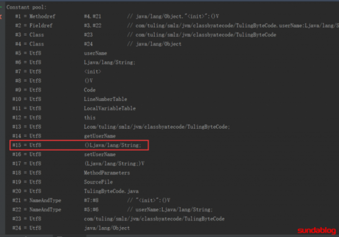This screenshot has width=339, height=237.
Task: Click the '()V' value on row #8
Action: pyautogui.click(x=88, y=81)
